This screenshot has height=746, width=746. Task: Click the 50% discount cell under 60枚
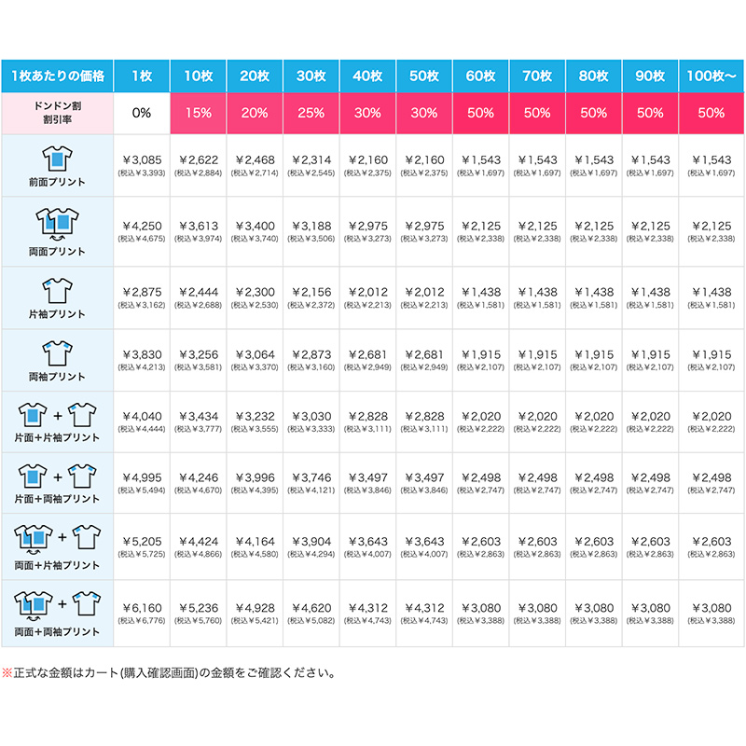point(482,113)
